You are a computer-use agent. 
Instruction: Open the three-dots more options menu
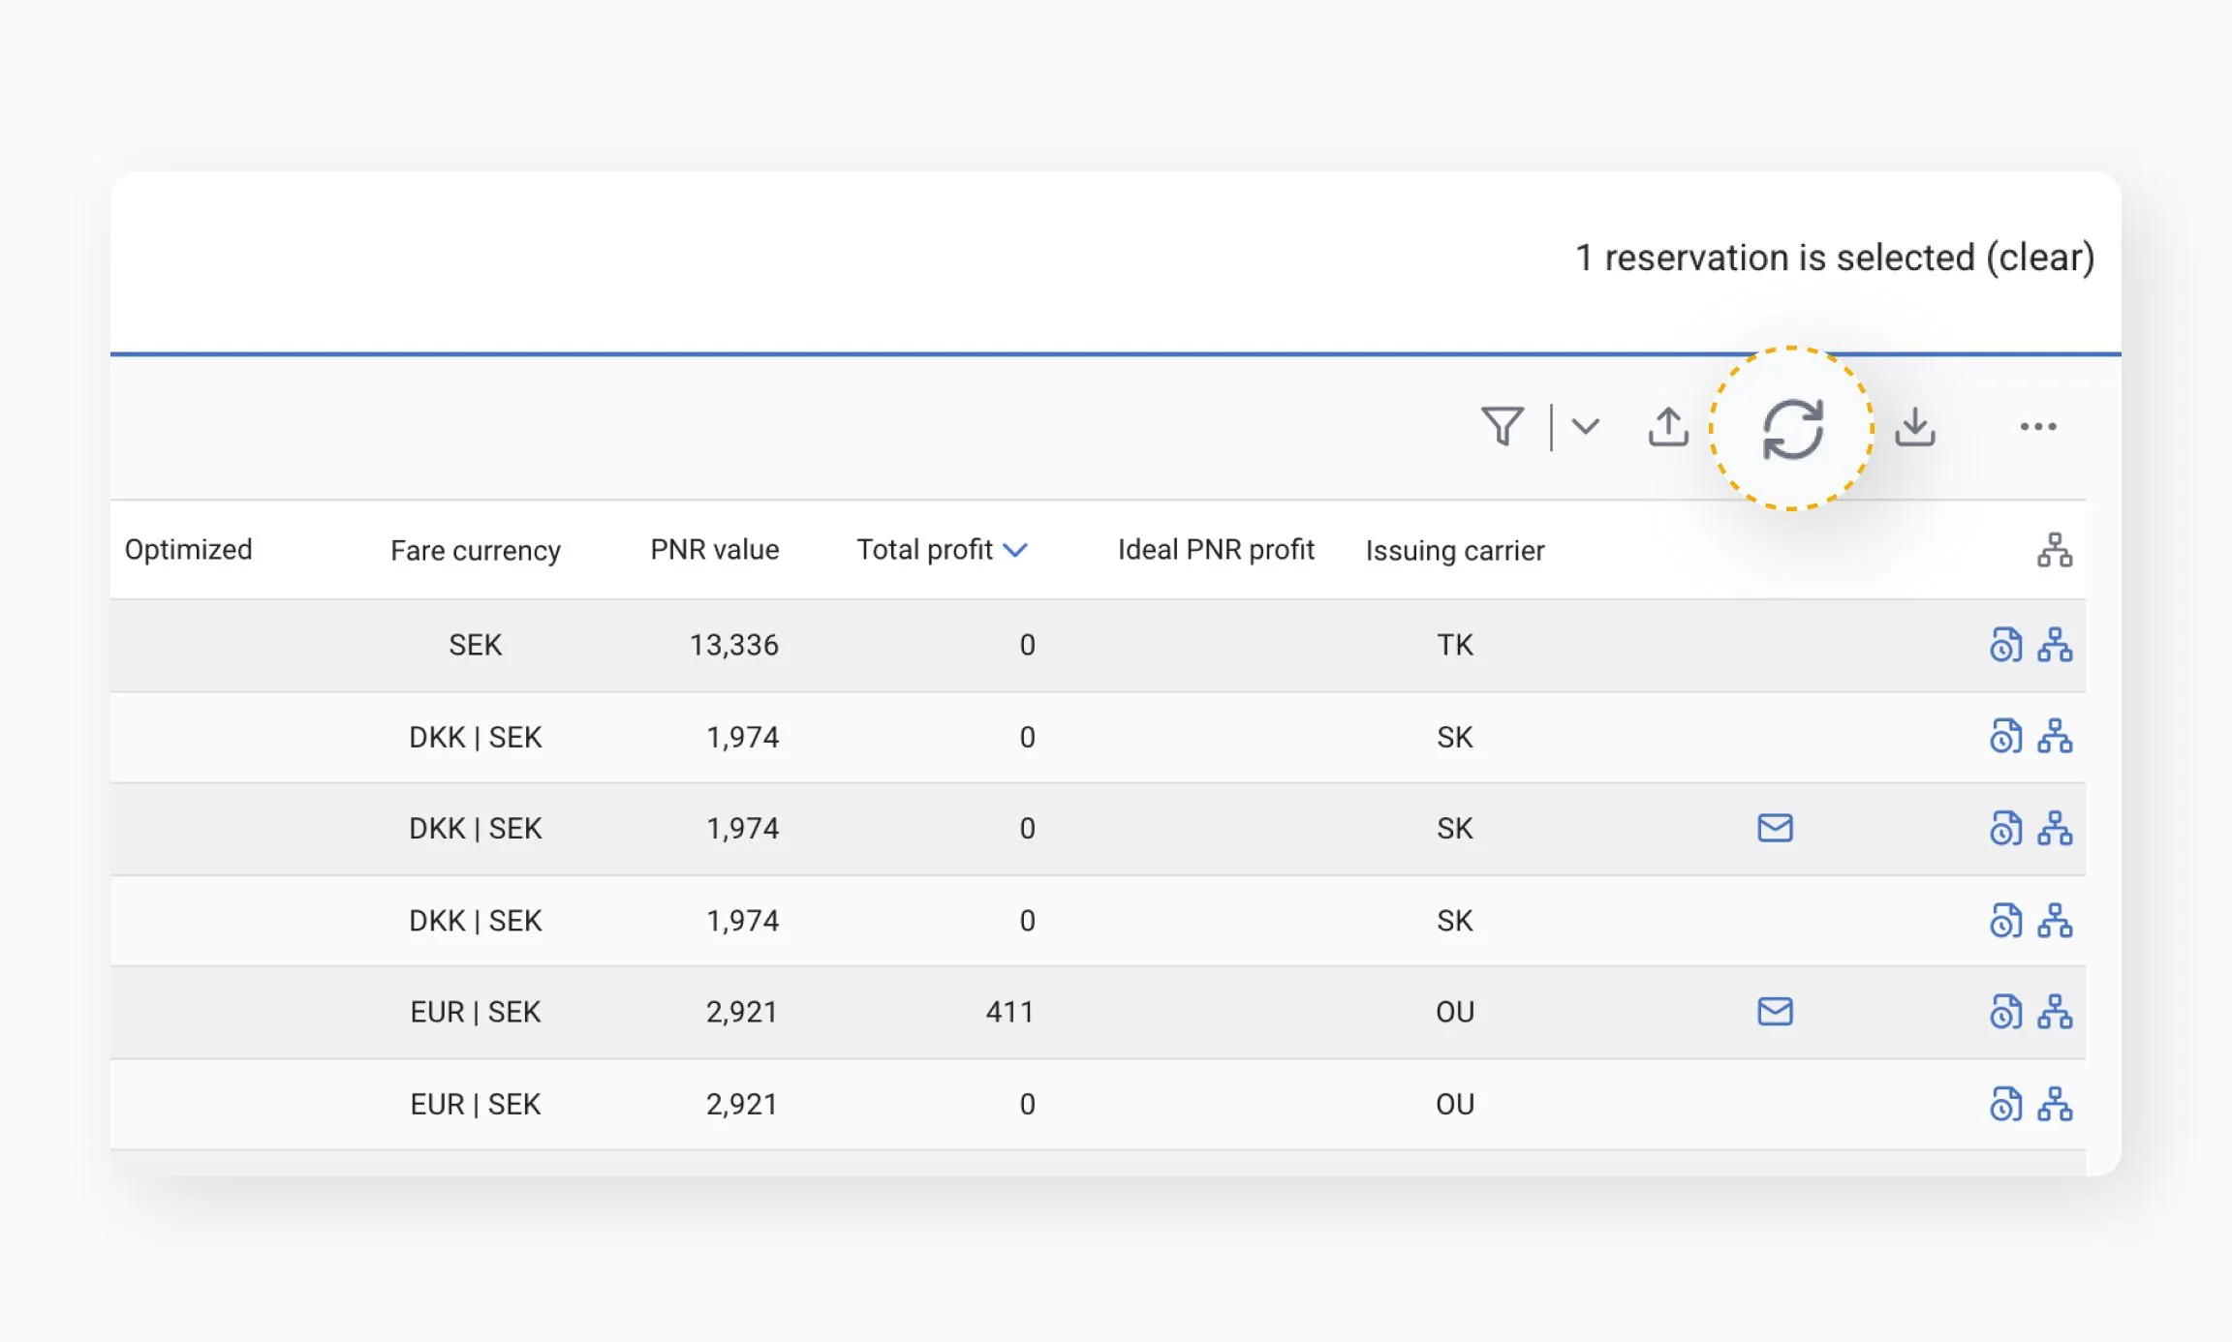point(2038,427)
